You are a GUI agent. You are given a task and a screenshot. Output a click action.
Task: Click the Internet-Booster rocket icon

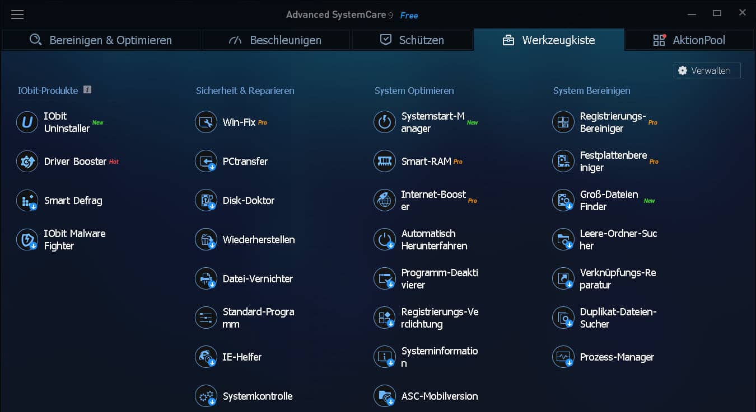pos(384,200)
